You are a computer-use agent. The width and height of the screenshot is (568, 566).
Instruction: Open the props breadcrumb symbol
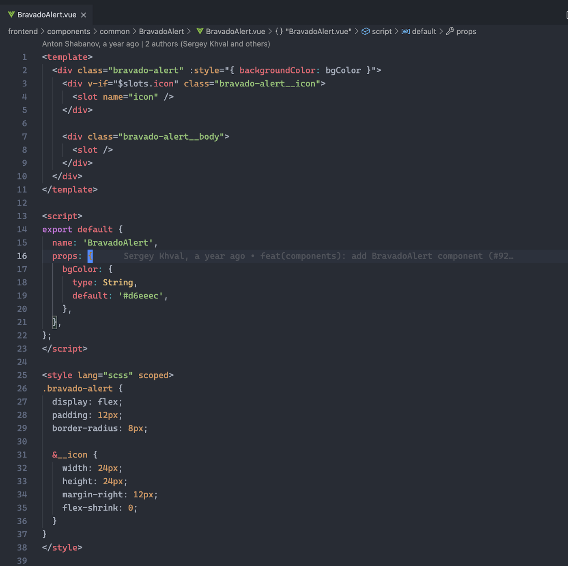point(466,31)
